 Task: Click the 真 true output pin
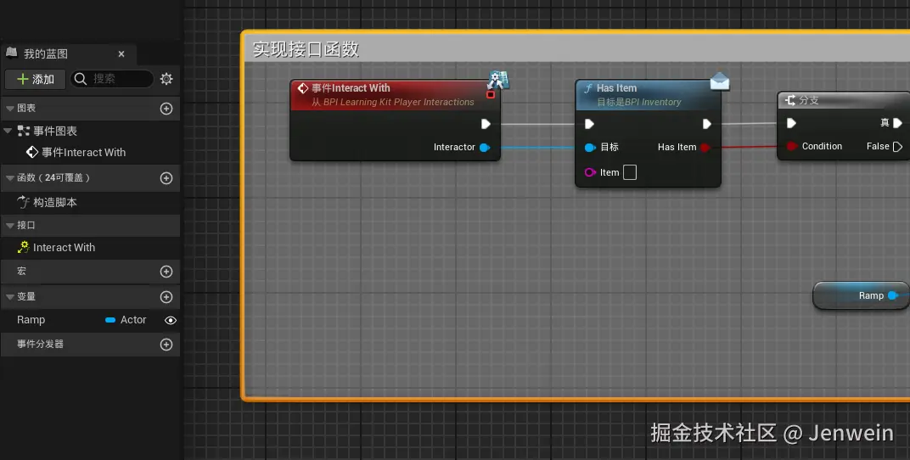897,123
